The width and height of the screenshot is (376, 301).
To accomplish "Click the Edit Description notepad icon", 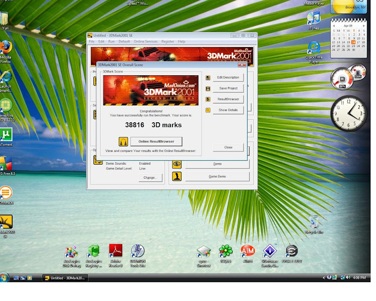I will coord(208,78).
